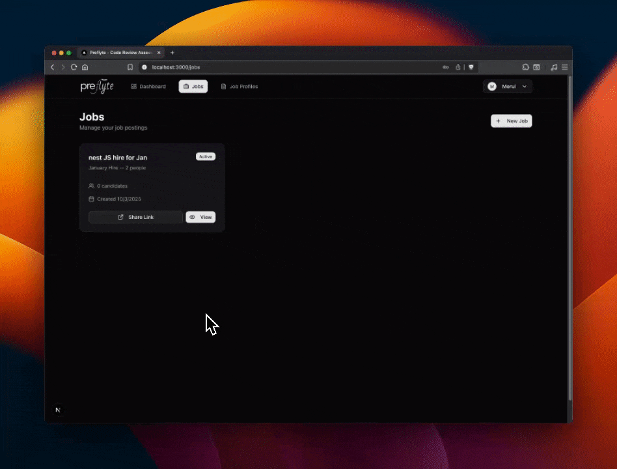Click the New Job button
The width and height of the screenshot is (617, 469).
(x=511, y=121)
